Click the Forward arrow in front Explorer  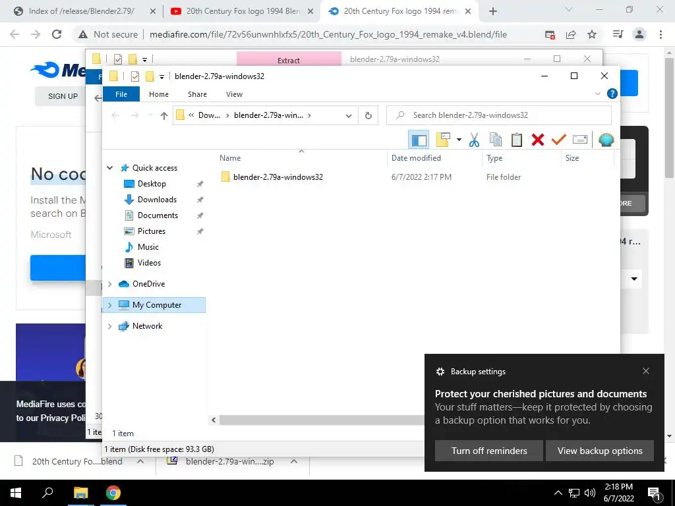click(134, 115)
